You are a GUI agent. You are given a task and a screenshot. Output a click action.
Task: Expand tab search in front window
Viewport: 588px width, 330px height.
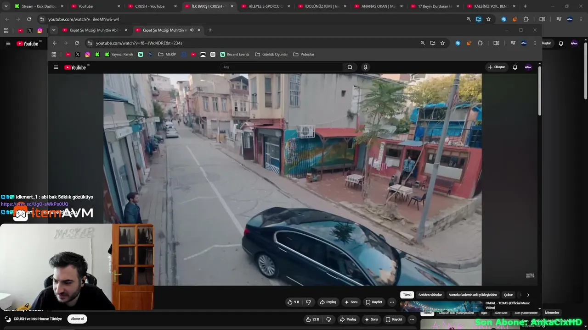click(54, 30)
